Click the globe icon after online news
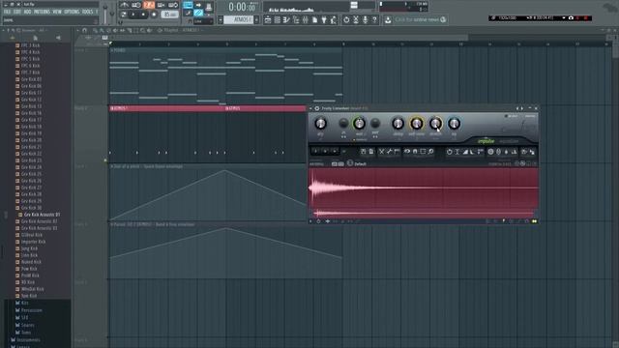 click(443, 19)
